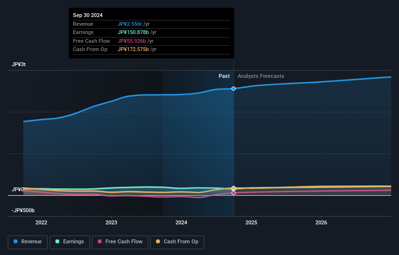
Task: Click the Earnings row label in tooltip
Action: [83, 32]
